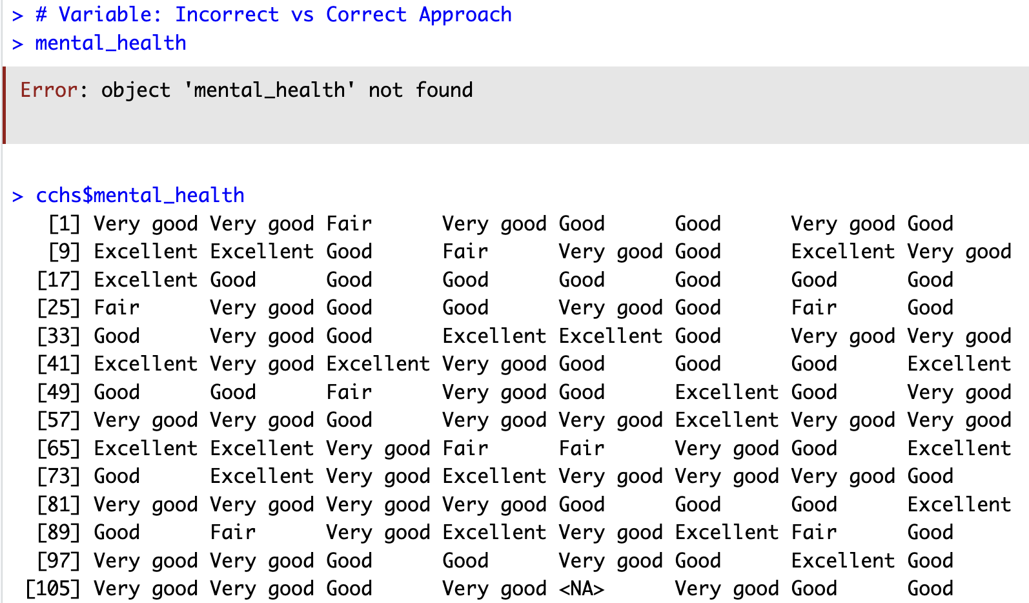Click the "[17]" row index

59,280
